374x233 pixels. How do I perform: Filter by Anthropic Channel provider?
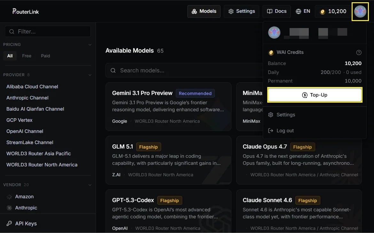pos(27,98)
